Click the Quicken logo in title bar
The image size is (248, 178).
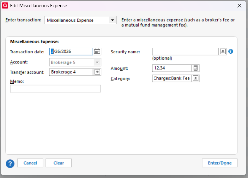point(5,6)
